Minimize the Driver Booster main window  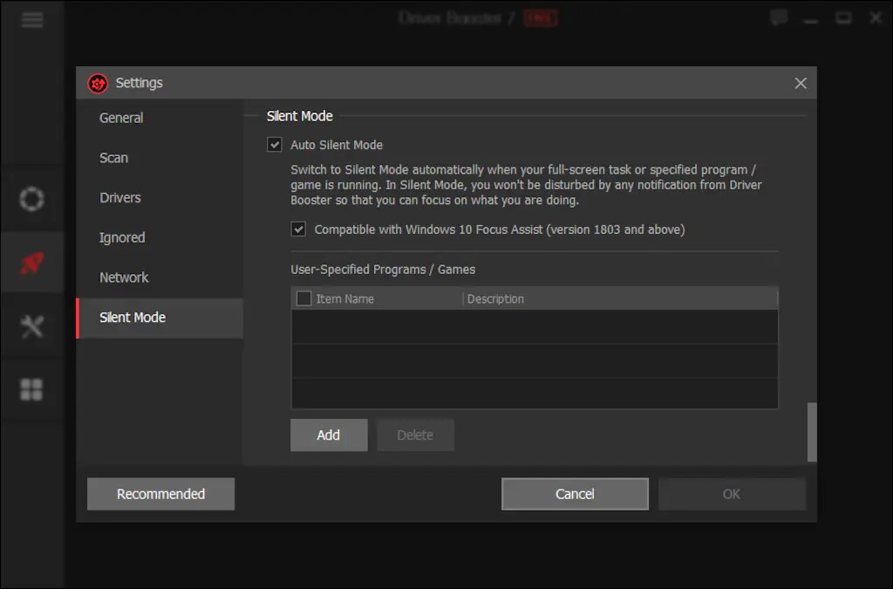(811, 21)
